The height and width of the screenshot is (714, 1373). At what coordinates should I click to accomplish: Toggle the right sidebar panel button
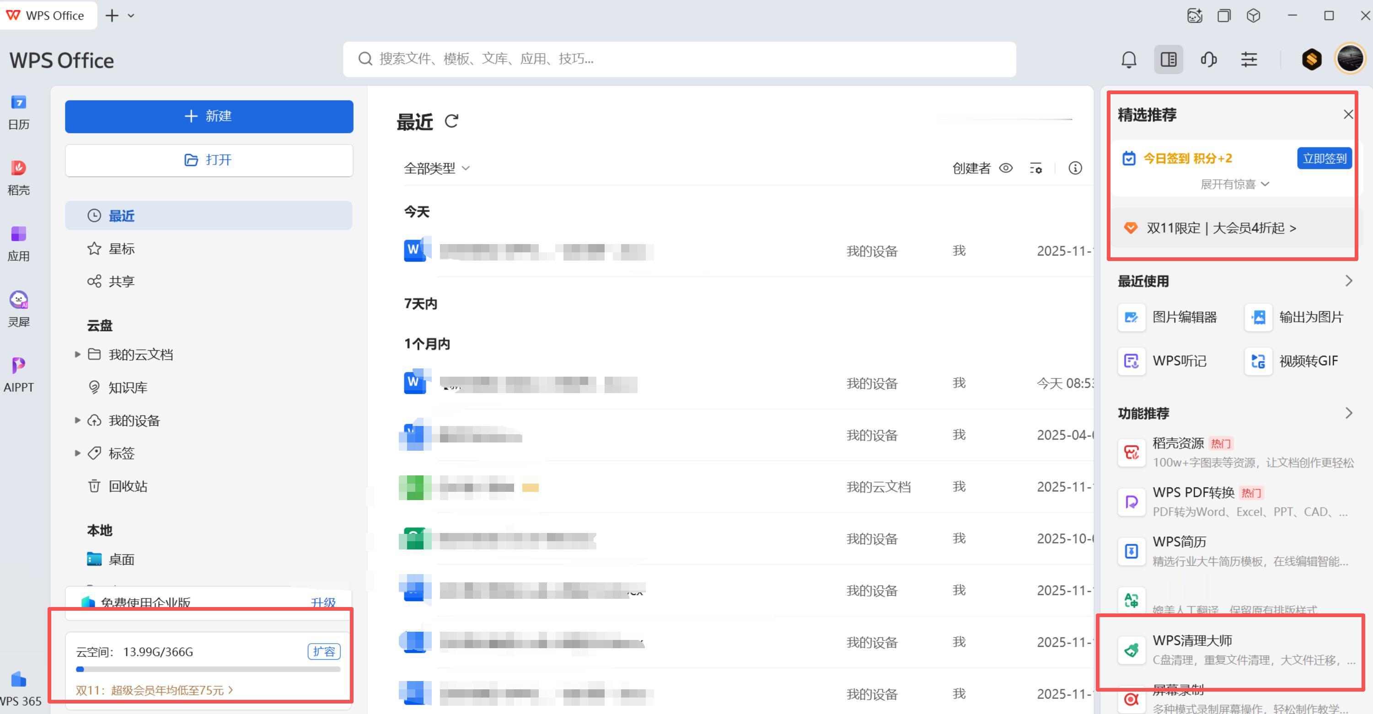pos(1168,59)
